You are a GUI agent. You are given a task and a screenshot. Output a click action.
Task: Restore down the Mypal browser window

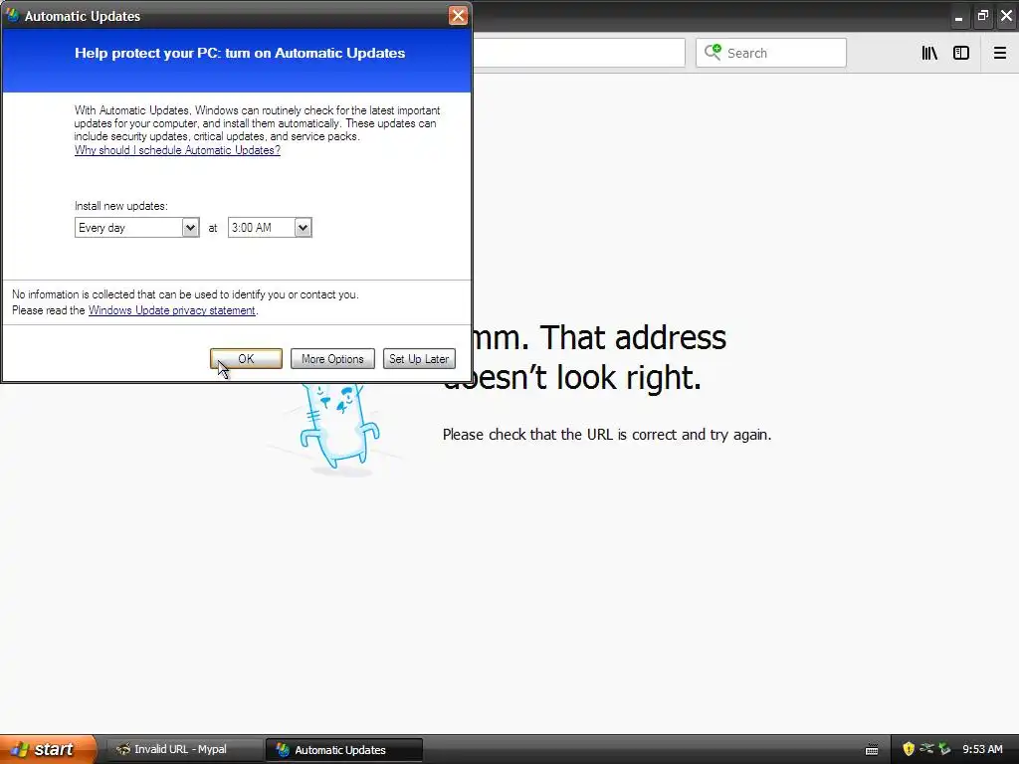click(x=982, y=16)
